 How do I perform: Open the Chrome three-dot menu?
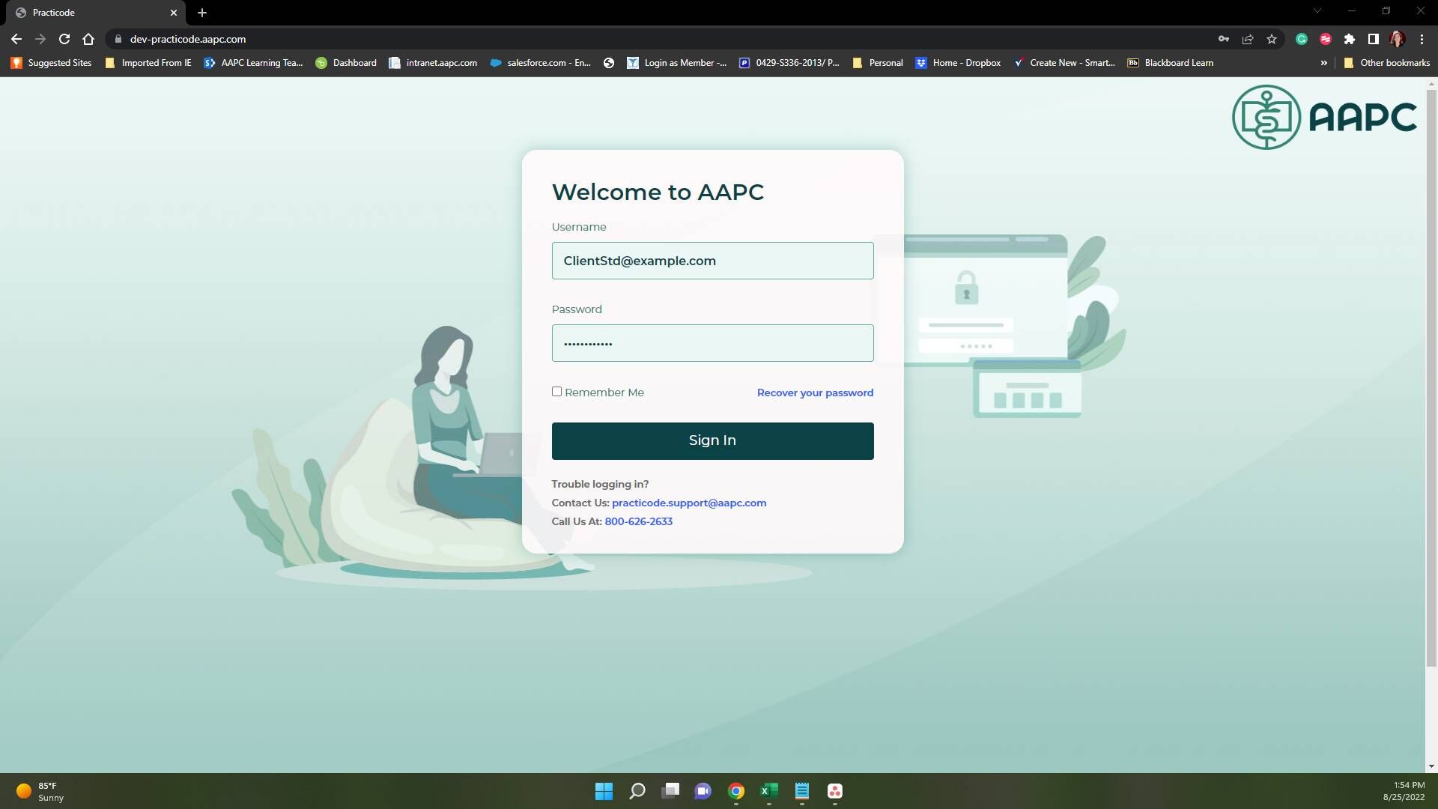[x=1422, y=39]
